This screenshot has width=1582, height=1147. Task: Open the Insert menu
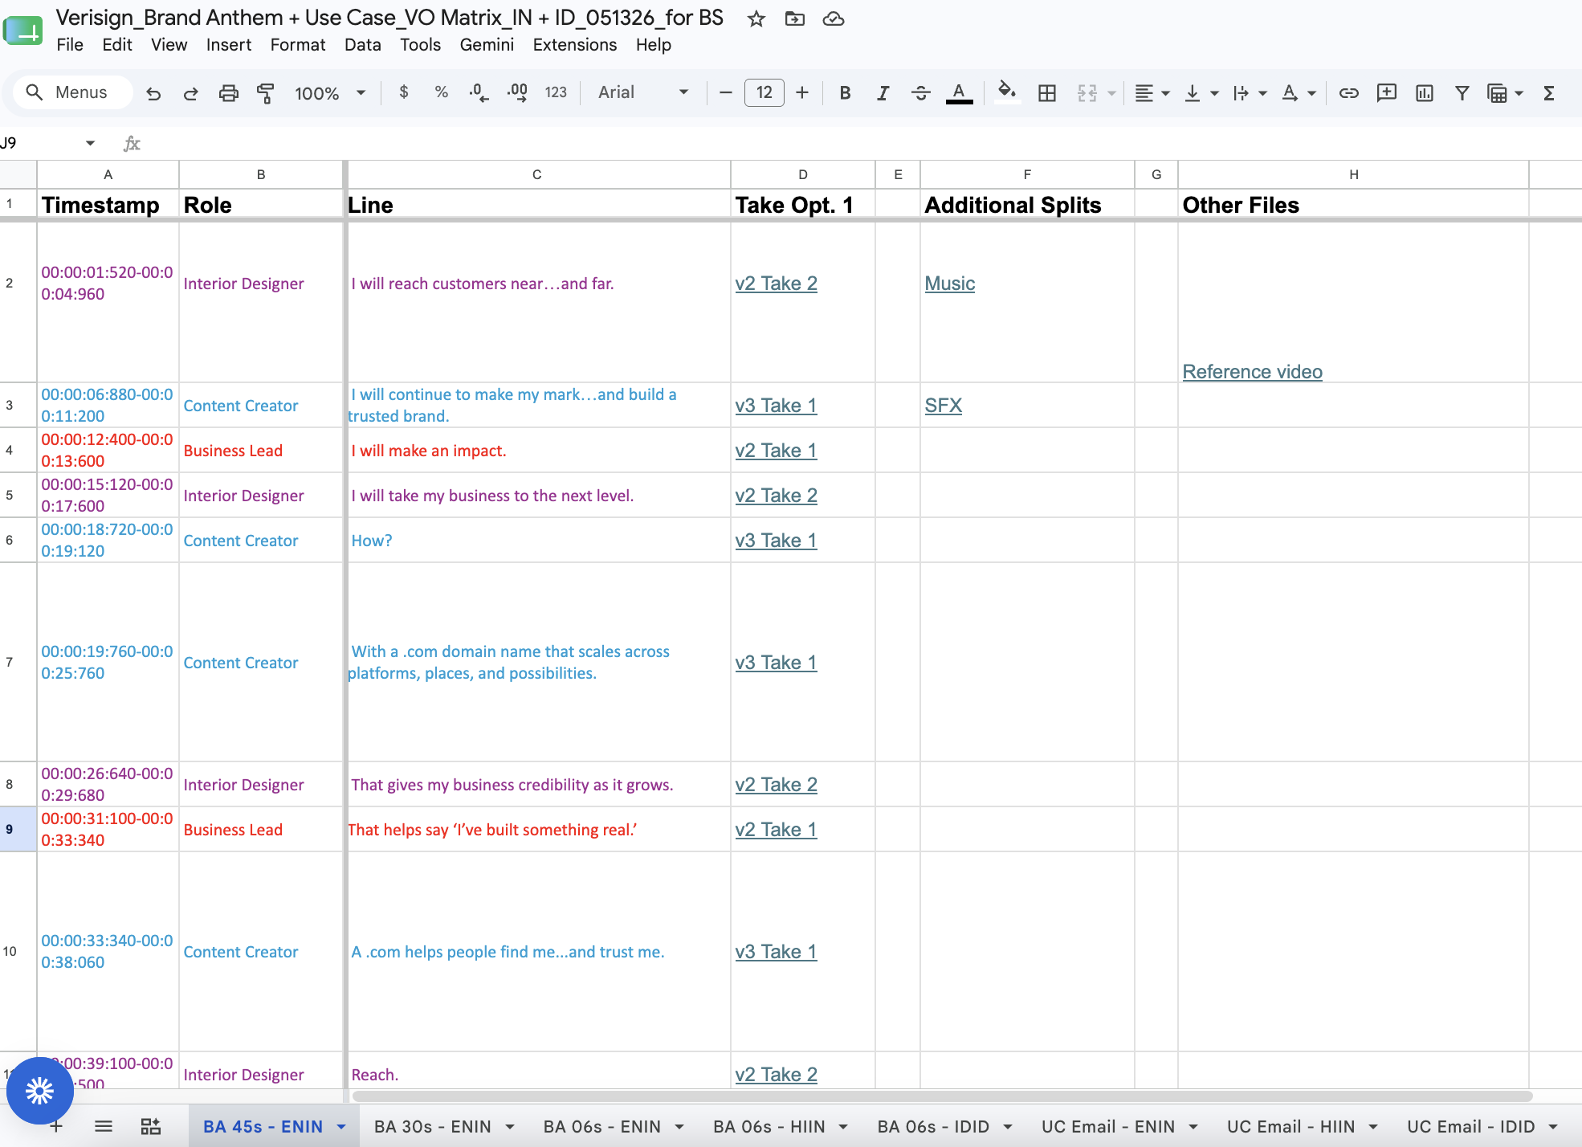tap(229, 45)
